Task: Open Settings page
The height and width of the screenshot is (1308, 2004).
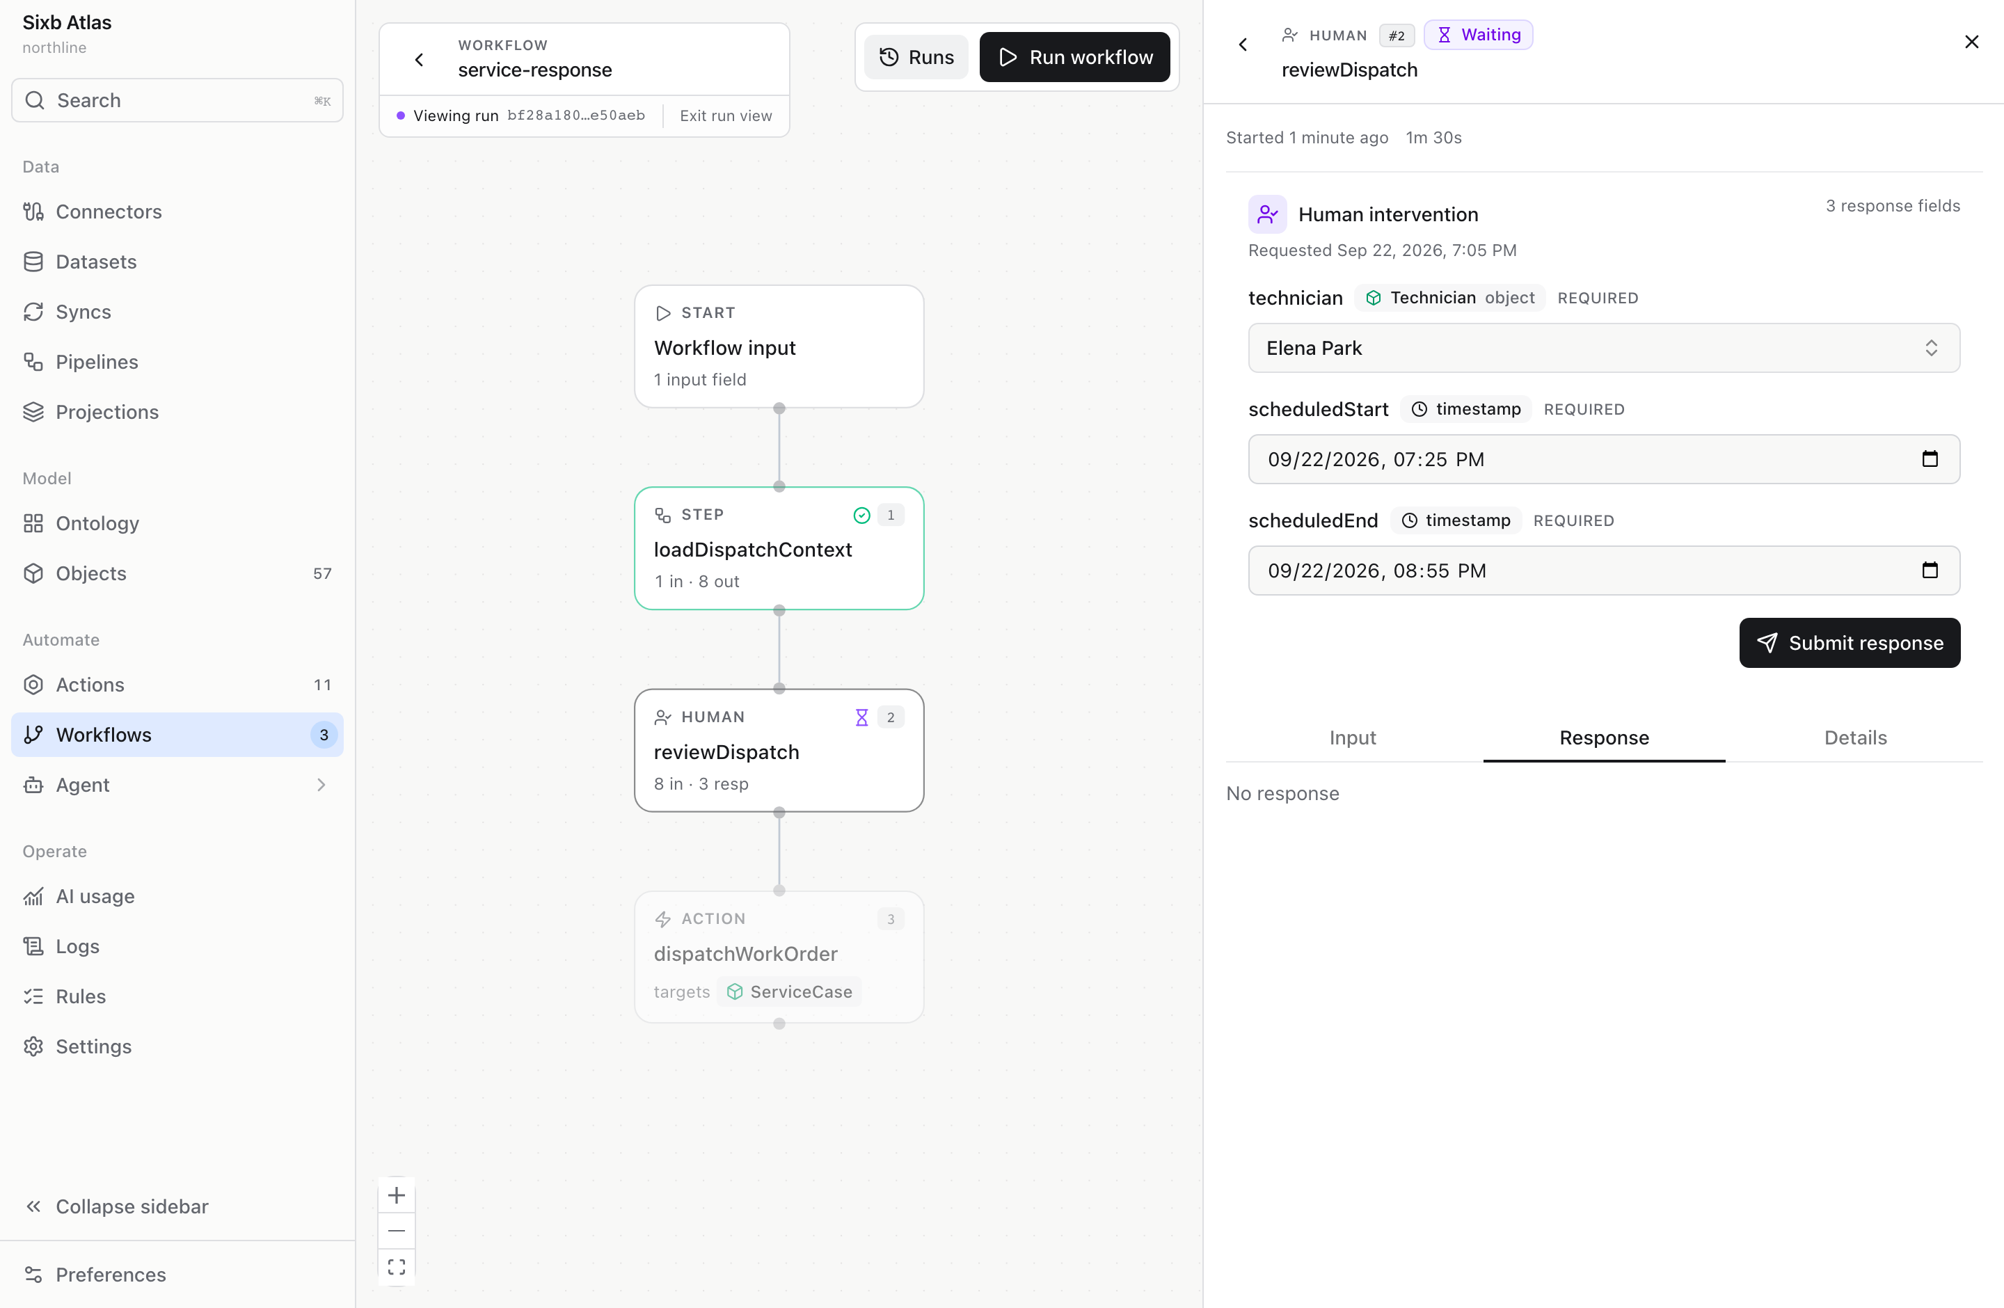Action: click(x=177, y=1046)
